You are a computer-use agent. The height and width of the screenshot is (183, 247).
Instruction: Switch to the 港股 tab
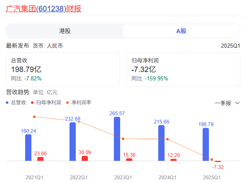pyautogui.click(x=65, y=31)
